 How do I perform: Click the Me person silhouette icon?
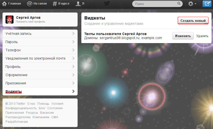78,4
